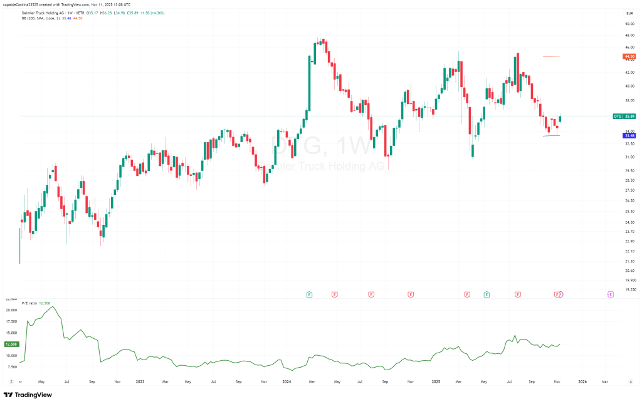Open the purple upcoming earnings marker near March 2026
Viewport: 642px width, 404px height.
[610, 294]
